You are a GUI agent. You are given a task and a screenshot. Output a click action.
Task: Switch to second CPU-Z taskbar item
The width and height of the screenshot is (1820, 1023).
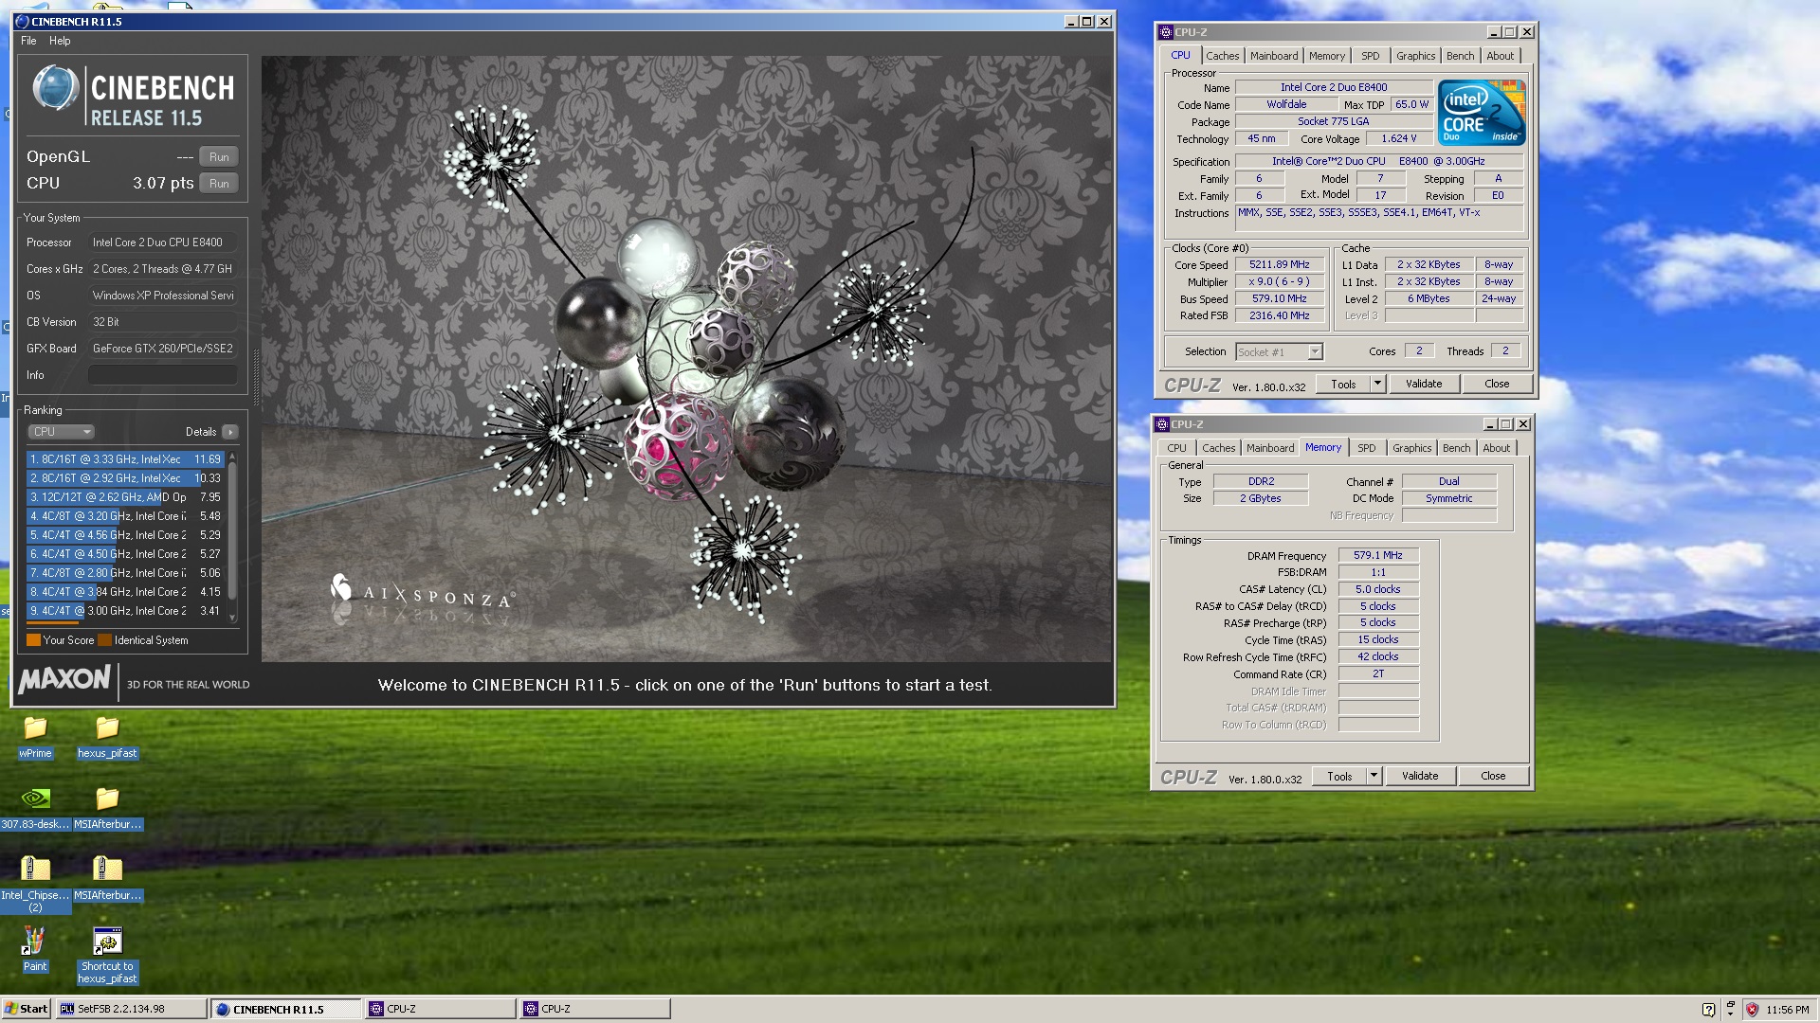(x=595, y=1009)
